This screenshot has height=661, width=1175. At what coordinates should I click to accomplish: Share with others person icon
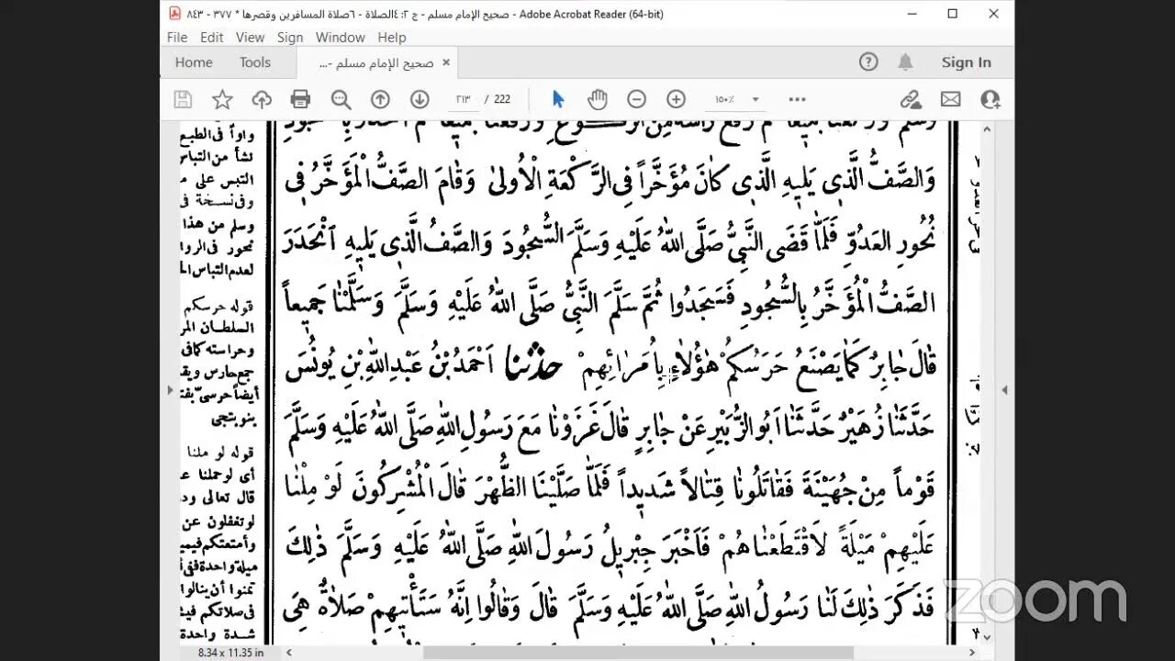point(990,99)
